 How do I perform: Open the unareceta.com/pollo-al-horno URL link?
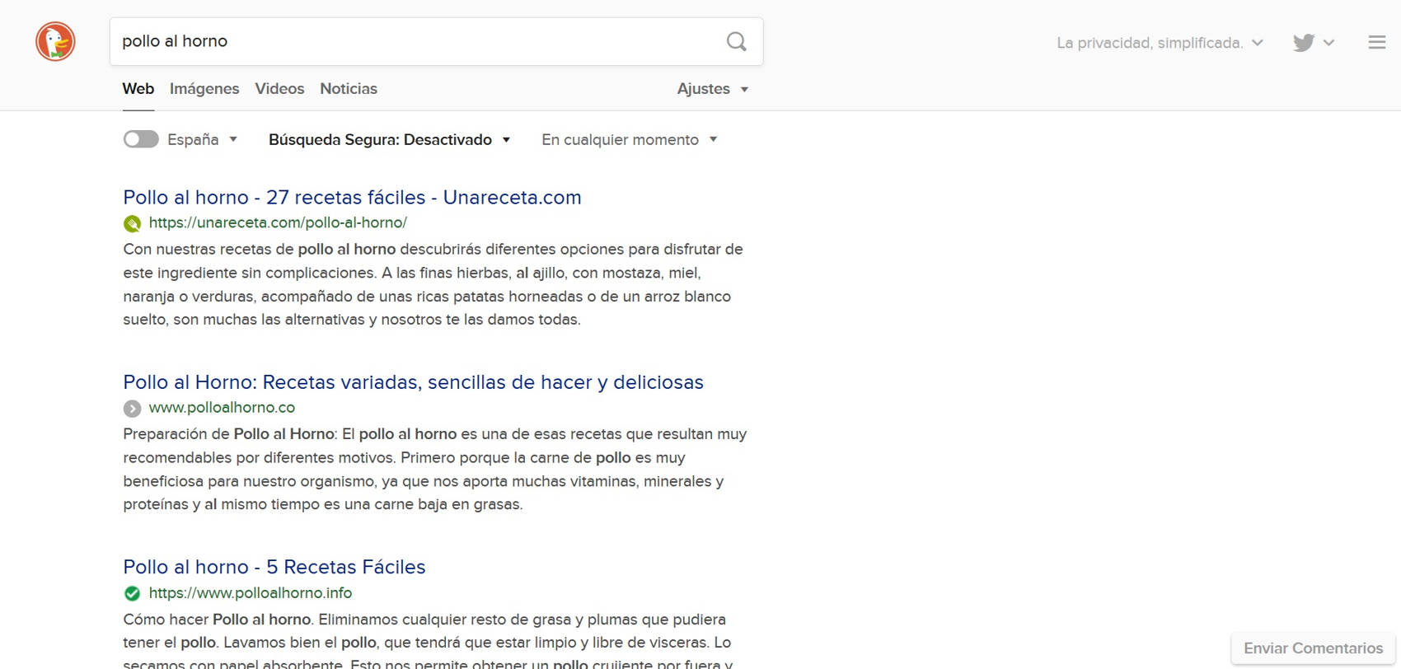coord(278,222)
